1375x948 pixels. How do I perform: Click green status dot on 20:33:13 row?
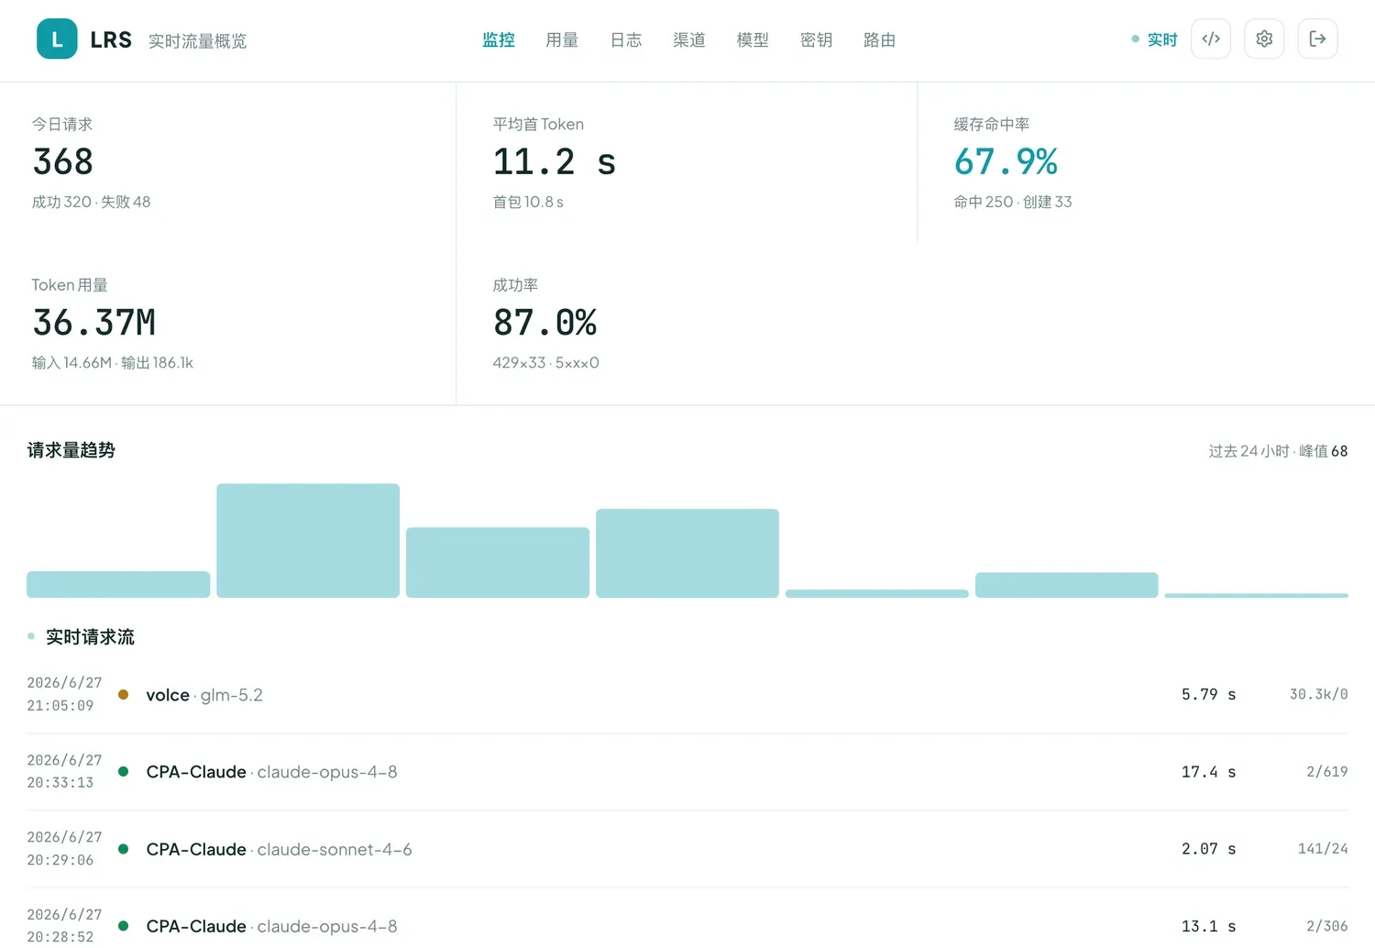pos(123,772)
